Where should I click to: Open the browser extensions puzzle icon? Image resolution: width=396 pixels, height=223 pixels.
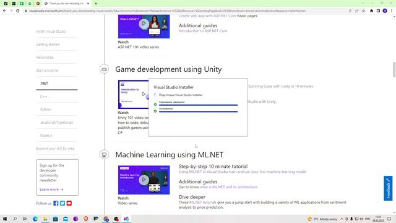point(371,11)
